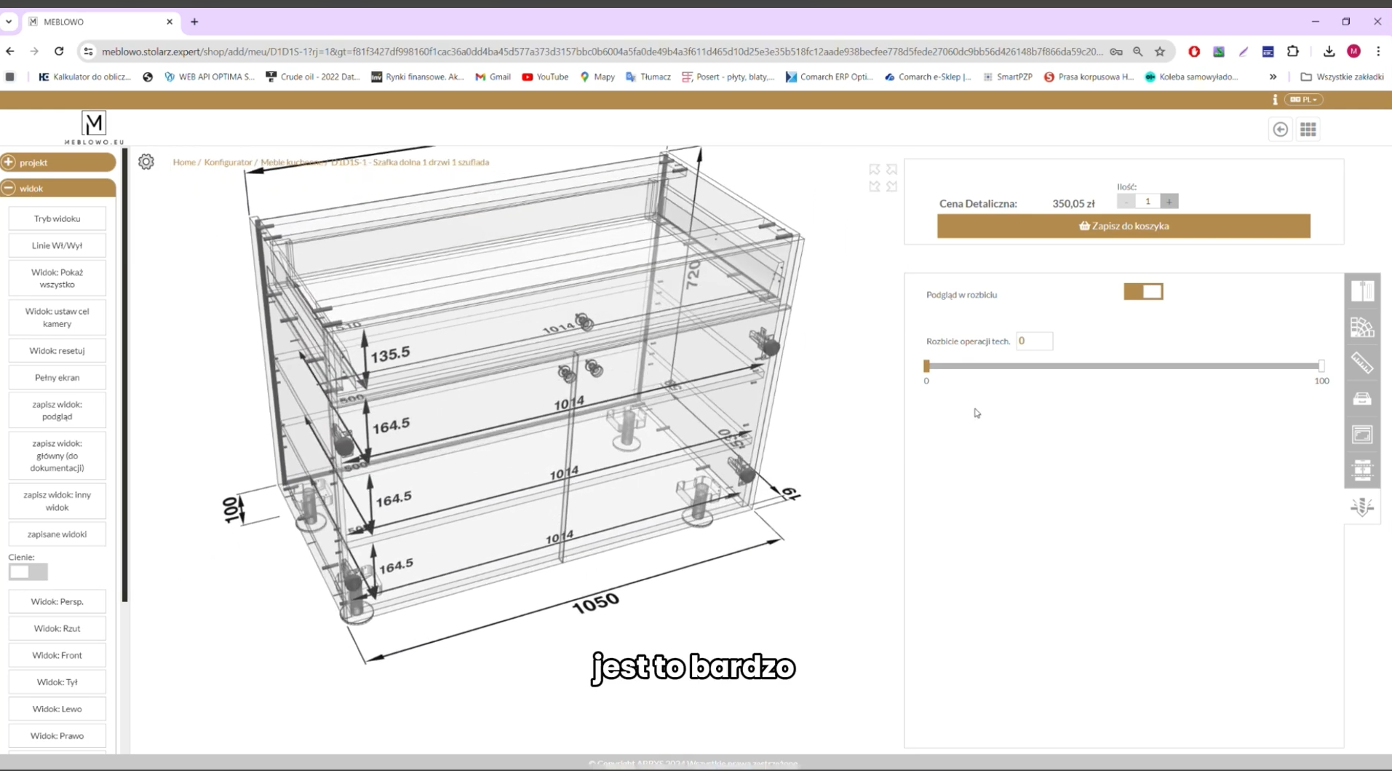Select the drill bit technical operations tab
This screenshot has width=1392, height=771.
coord(1362,507)
